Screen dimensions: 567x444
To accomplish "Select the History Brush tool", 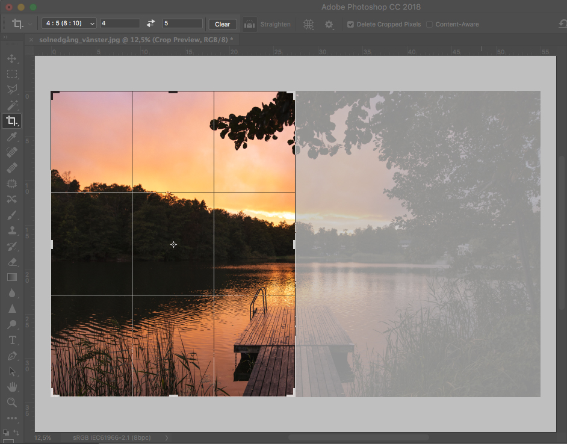I will pos(11,246).
